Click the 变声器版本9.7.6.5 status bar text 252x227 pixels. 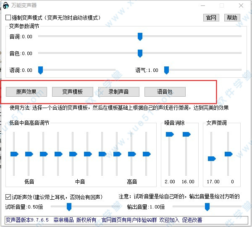[27, 220]
